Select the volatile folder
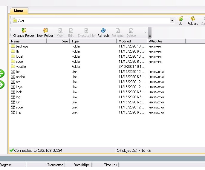This screenshot has height=170, width=205. 21,67
